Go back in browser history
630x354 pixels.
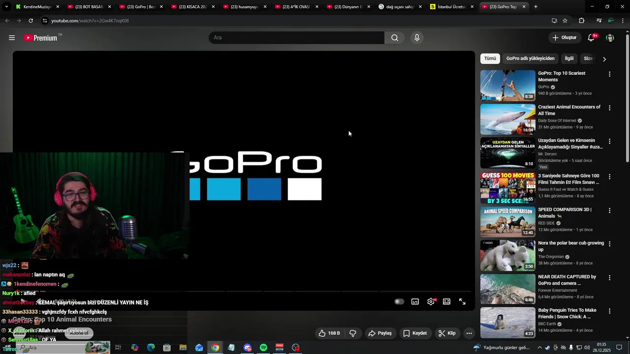point(7,21)
